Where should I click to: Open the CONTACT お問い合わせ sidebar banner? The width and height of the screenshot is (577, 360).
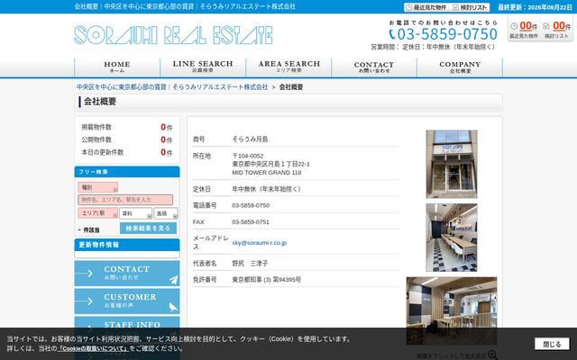127,274
